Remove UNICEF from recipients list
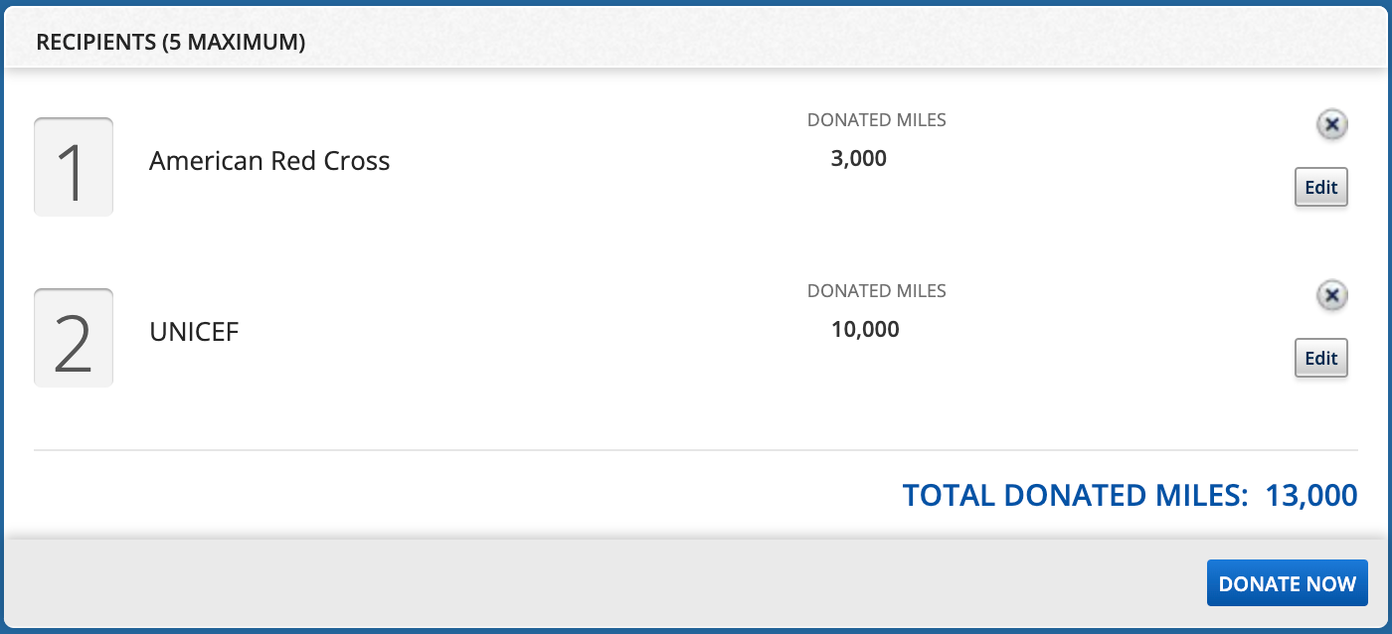The width and height of the screenshot is (1392, 634). click(1331, 295)
